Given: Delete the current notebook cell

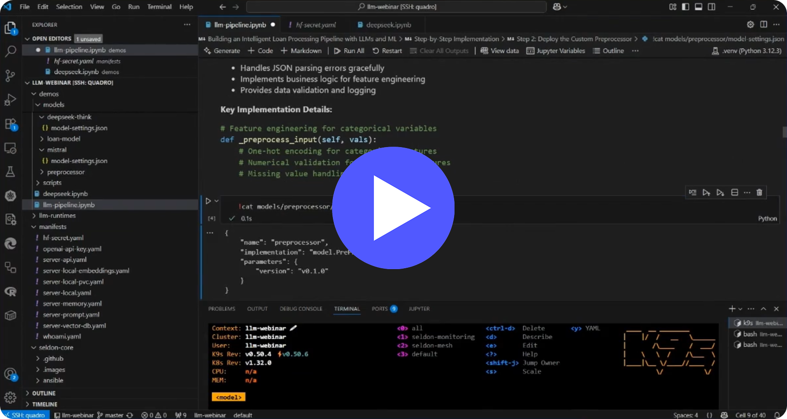Looking at the screenshot, I should [759, 193].
